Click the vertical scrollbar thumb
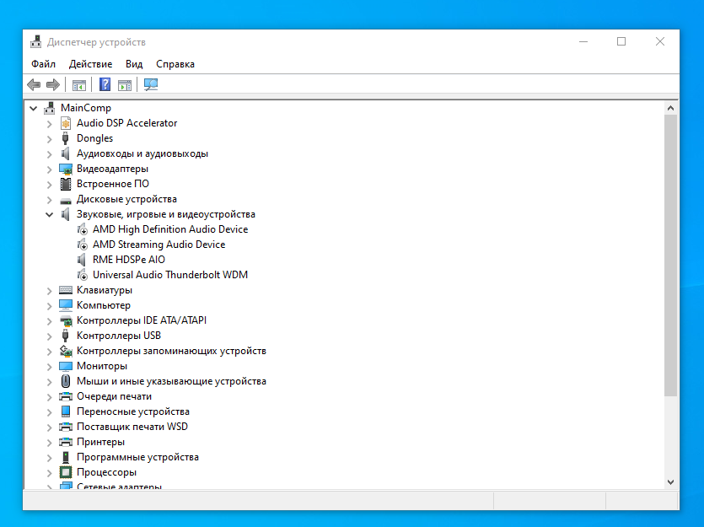 pos(670,255)
